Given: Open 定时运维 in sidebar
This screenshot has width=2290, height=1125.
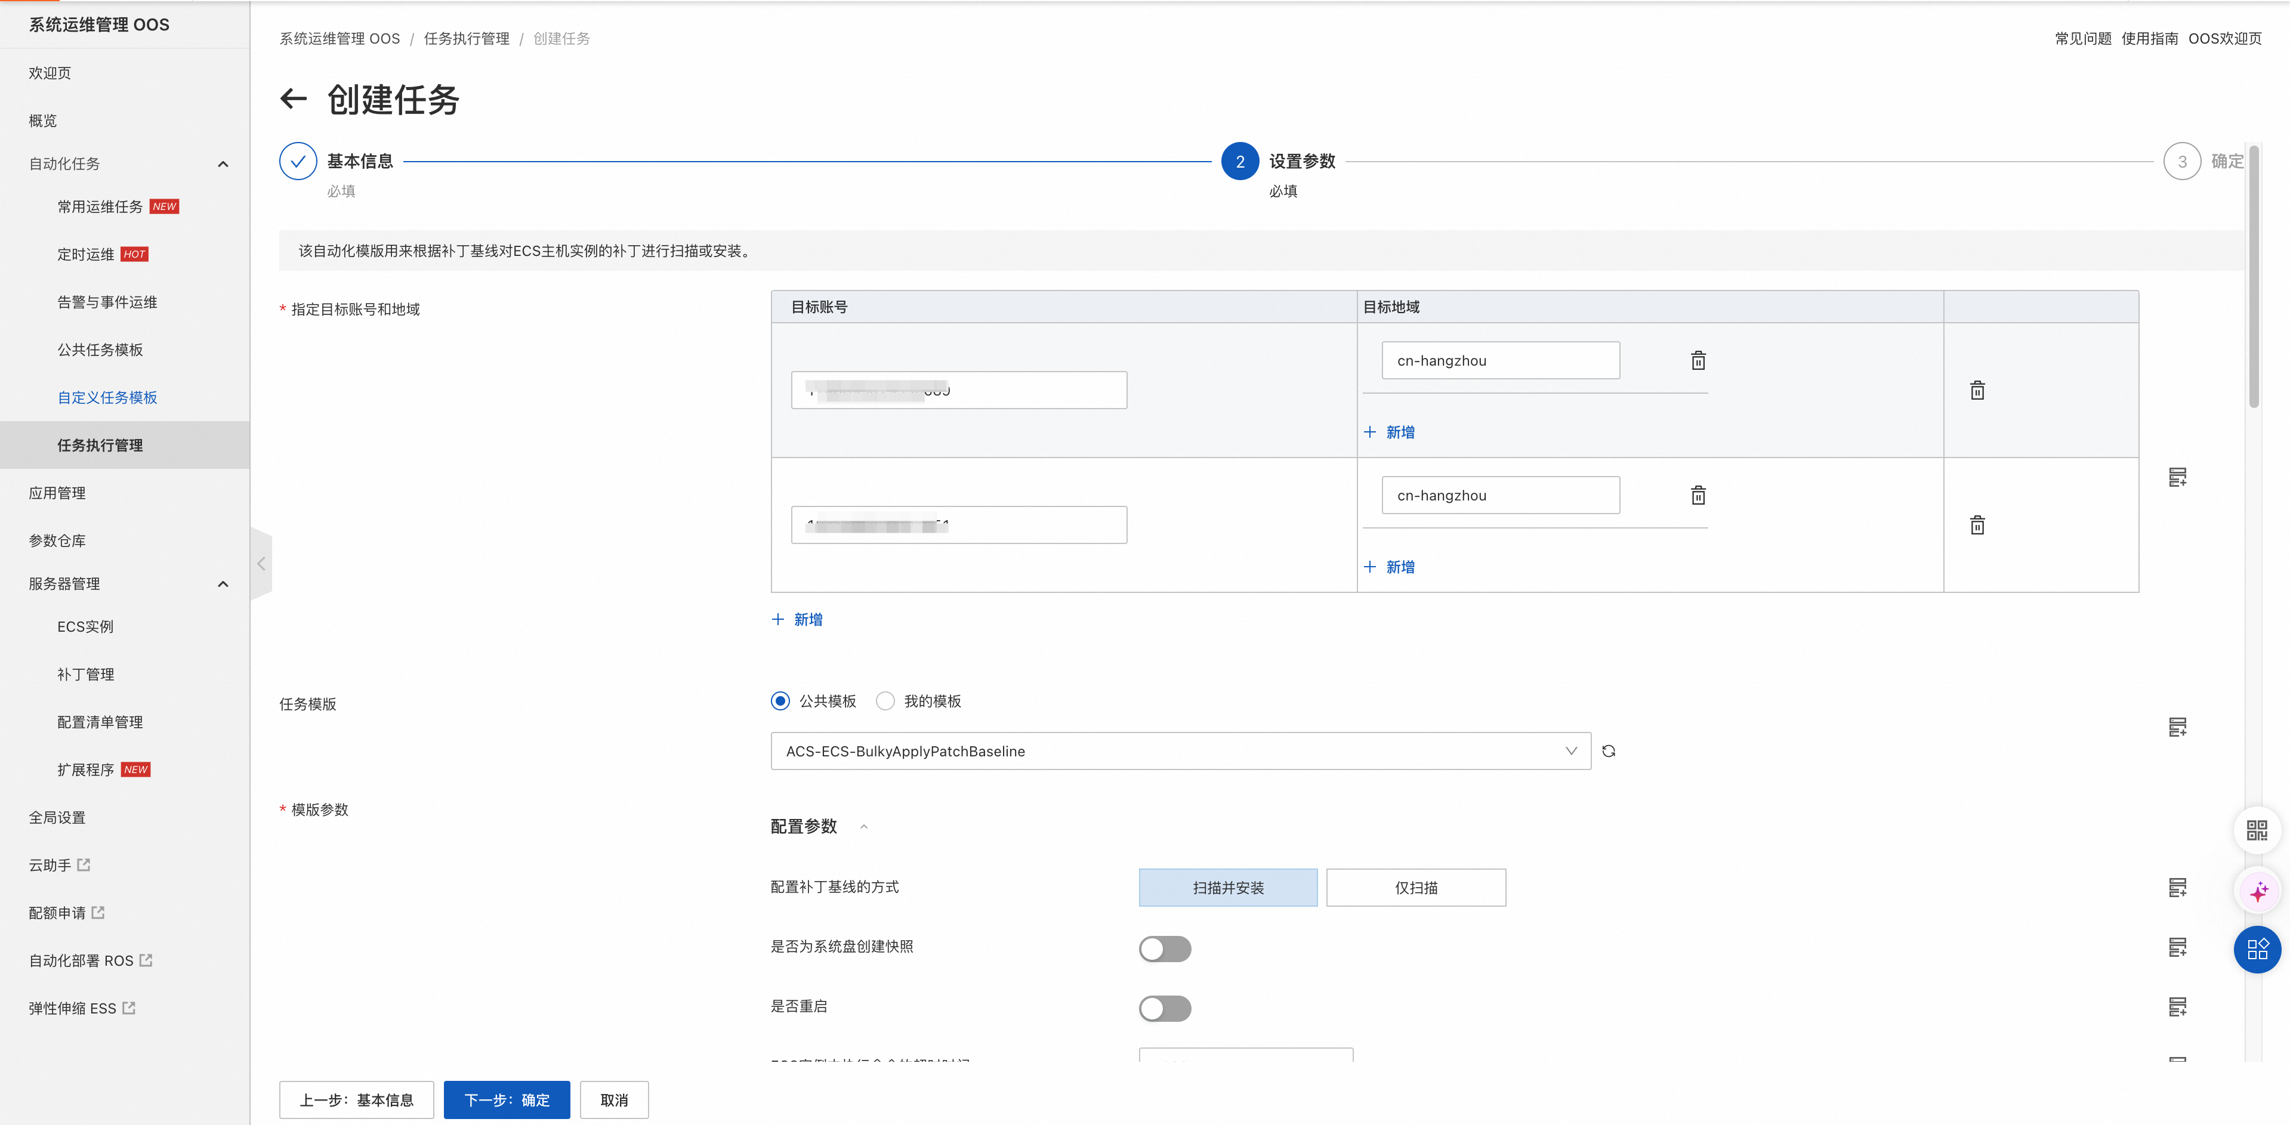Looking at the screenshot, I should pos(85,254).
